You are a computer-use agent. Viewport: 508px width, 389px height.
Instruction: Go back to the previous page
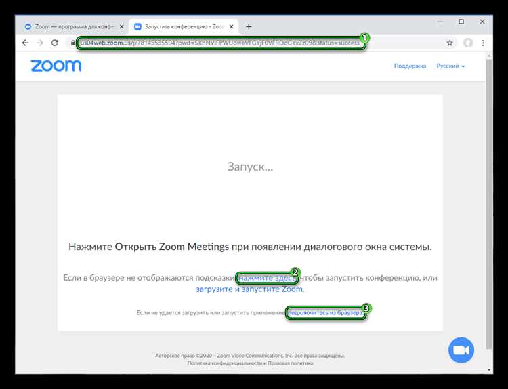pyautogui.click(x=25, y=43)
